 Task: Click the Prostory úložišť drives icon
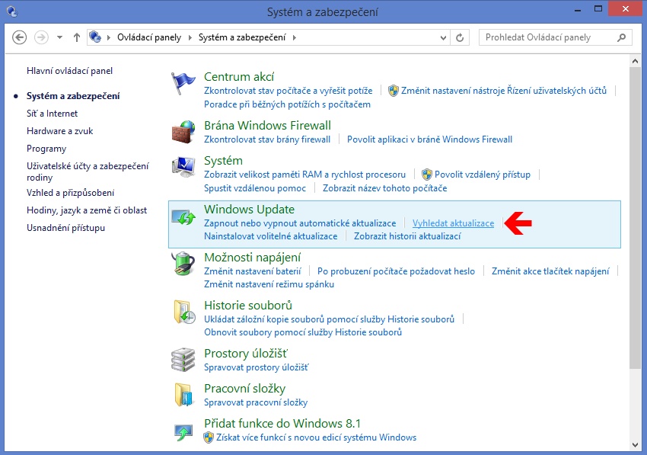point(183,360)
